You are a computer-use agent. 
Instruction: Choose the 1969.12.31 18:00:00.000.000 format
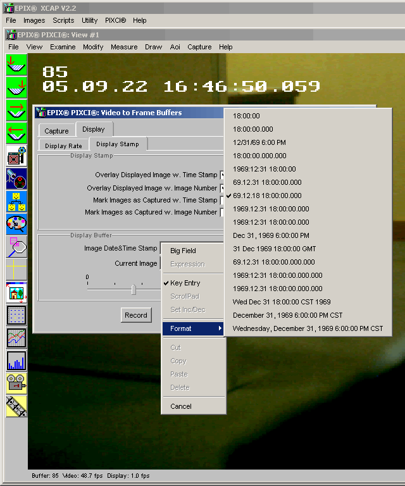[x=308, y=289]
